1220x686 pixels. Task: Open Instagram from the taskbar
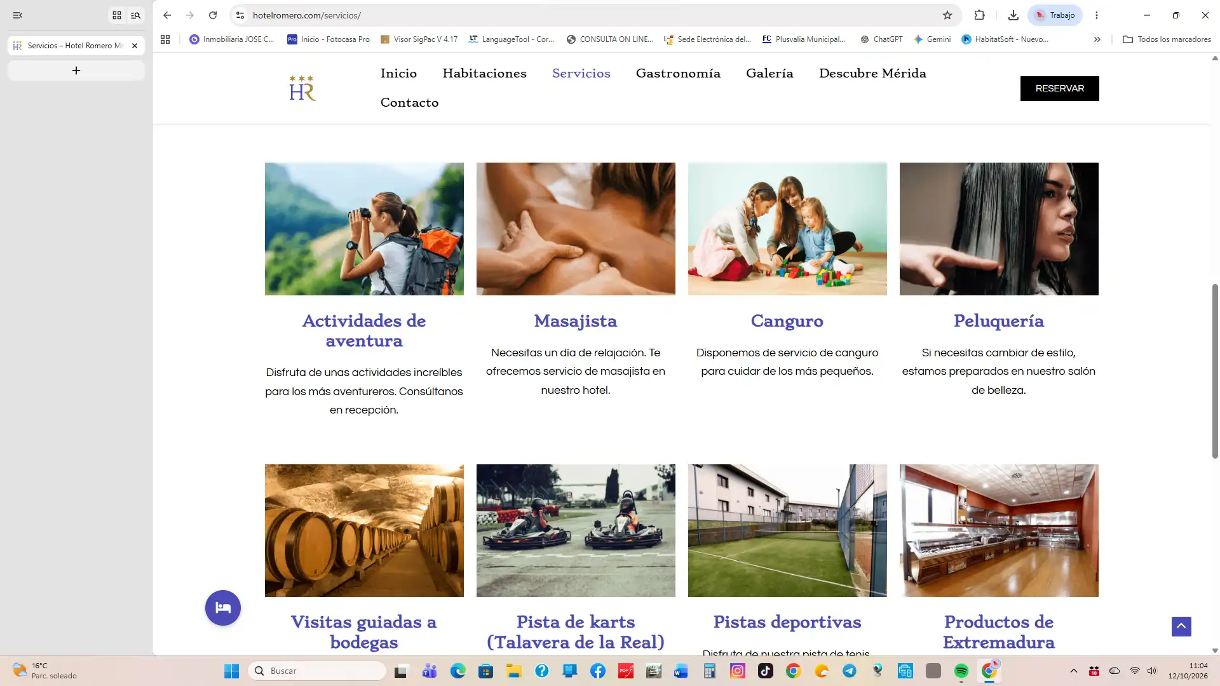(x=738, y=671)
